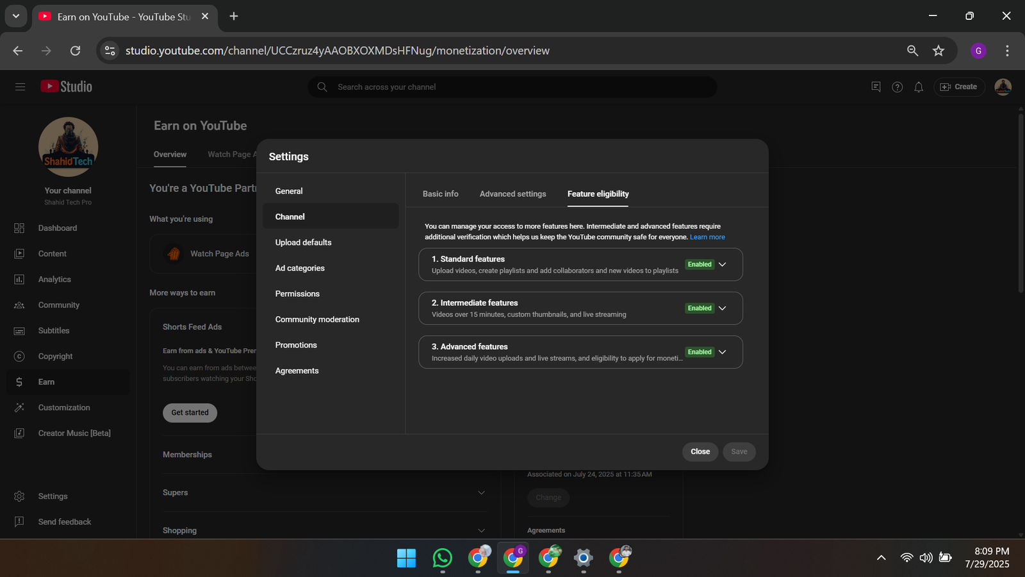The height and width of the screenshot is (577, 1025).
Task: Click the Analytics sidebar icon
Action: click(x=19, y=280)
